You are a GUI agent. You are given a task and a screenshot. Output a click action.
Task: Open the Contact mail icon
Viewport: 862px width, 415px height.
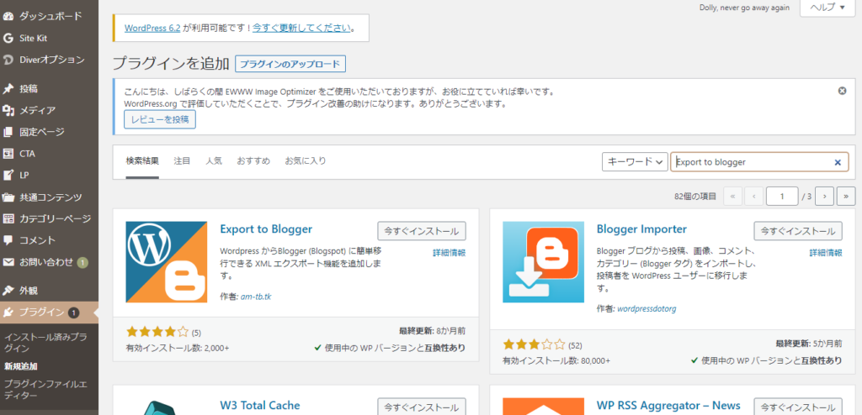[x=8, y=262]
